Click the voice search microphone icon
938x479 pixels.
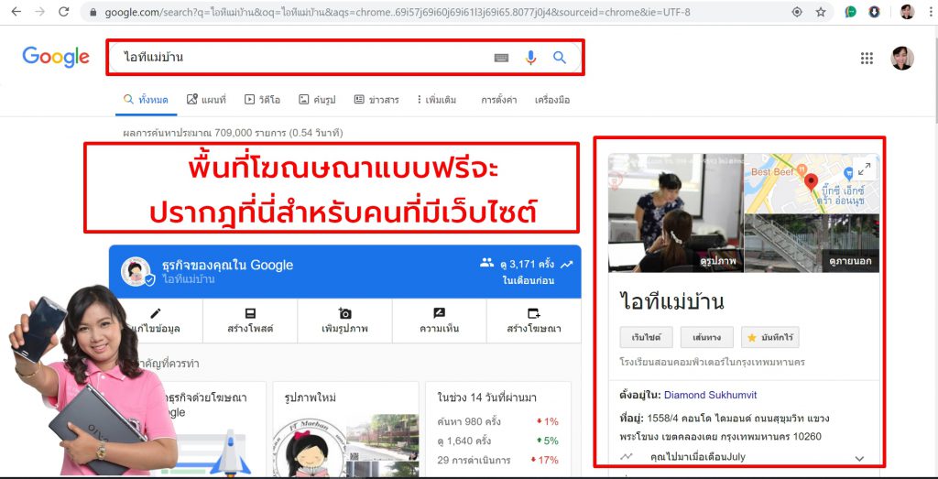(530, 58)
